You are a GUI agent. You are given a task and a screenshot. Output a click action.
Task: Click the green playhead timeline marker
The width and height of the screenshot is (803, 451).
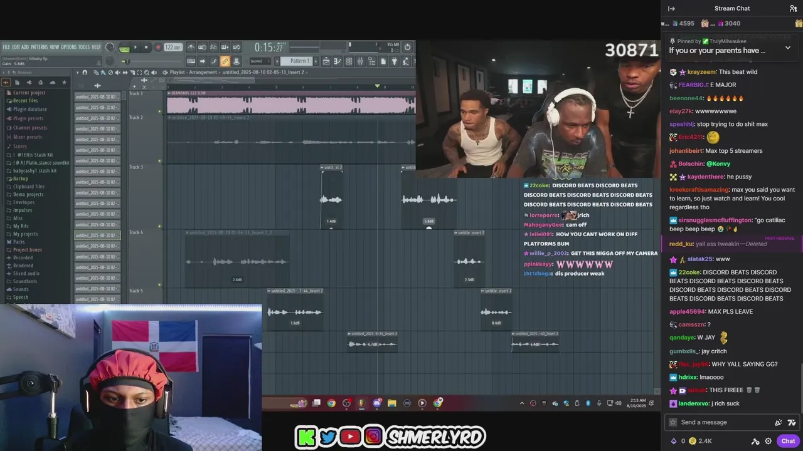pyautogui.click(x=377, y=86)
